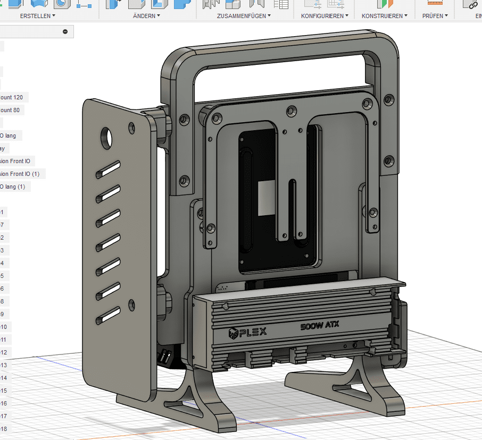
Task: Open the PRÜFEN dropdown
Action: [435, 16]
